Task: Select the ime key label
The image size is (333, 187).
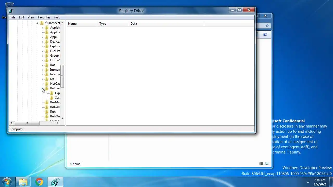Action: click(53, 65)
